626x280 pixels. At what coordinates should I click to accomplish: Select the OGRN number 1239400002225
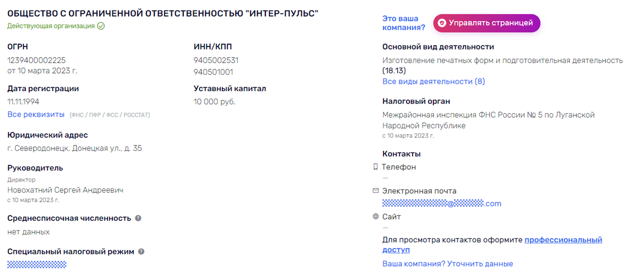pos(37,61)
